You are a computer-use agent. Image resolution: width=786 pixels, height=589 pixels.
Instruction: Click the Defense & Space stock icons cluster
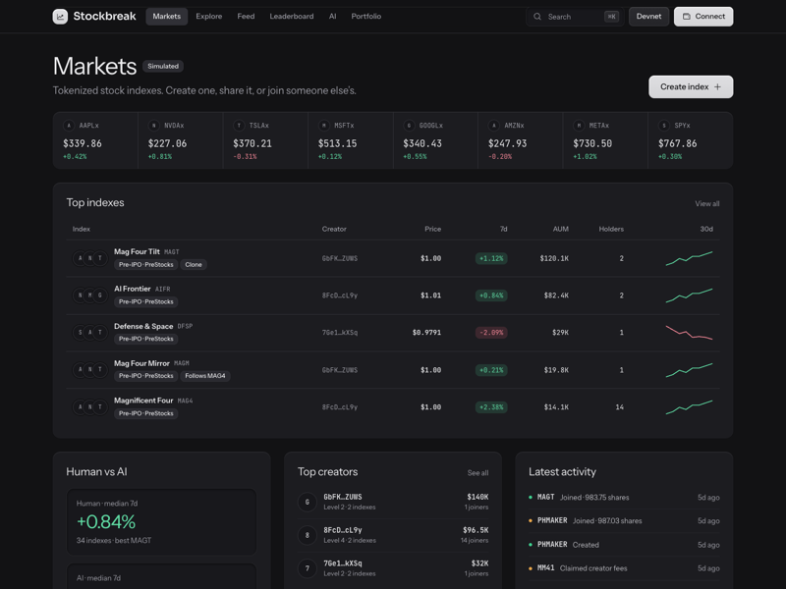tap(89, 333)
